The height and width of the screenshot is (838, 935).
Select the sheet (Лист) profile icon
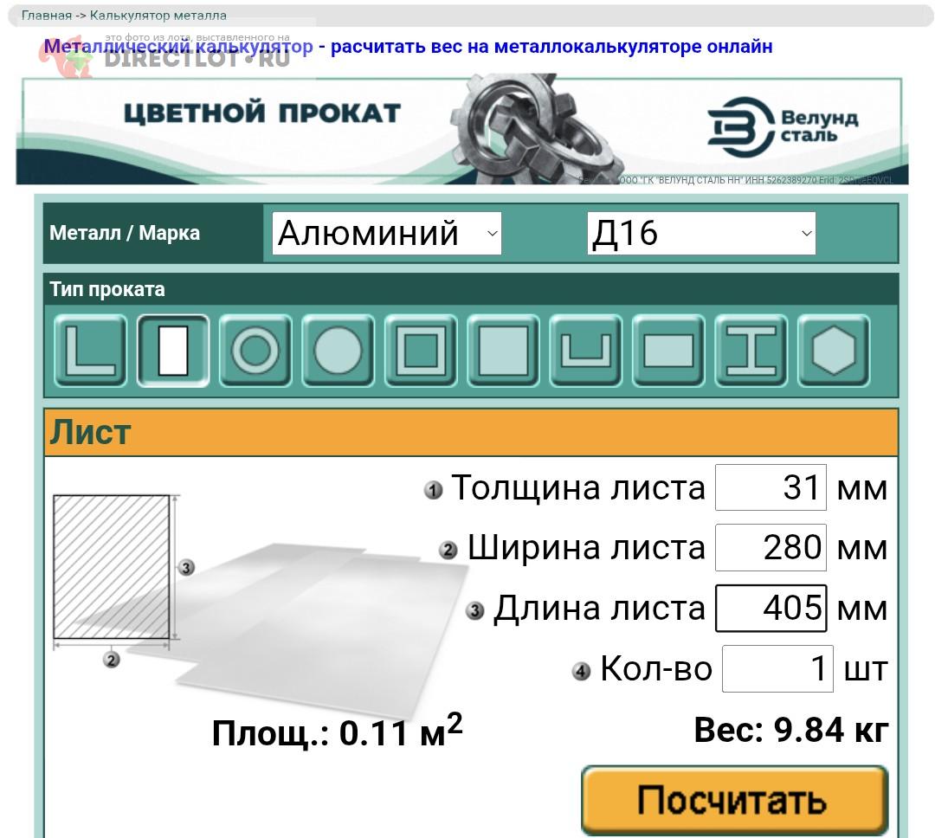(172, 351)
